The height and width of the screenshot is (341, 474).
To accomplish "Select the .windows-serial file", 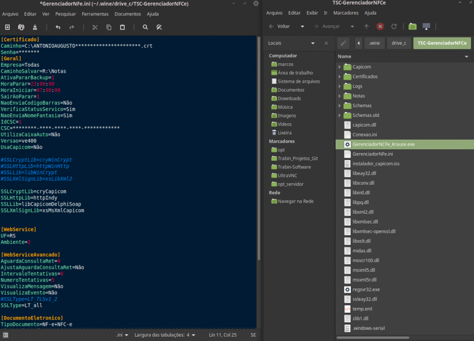I will pos(368,328).
